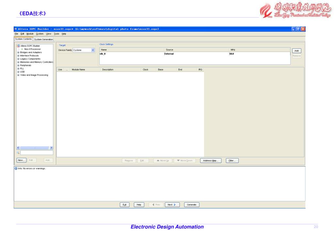
Task: Click Remove module button
Action: (129, 161)
